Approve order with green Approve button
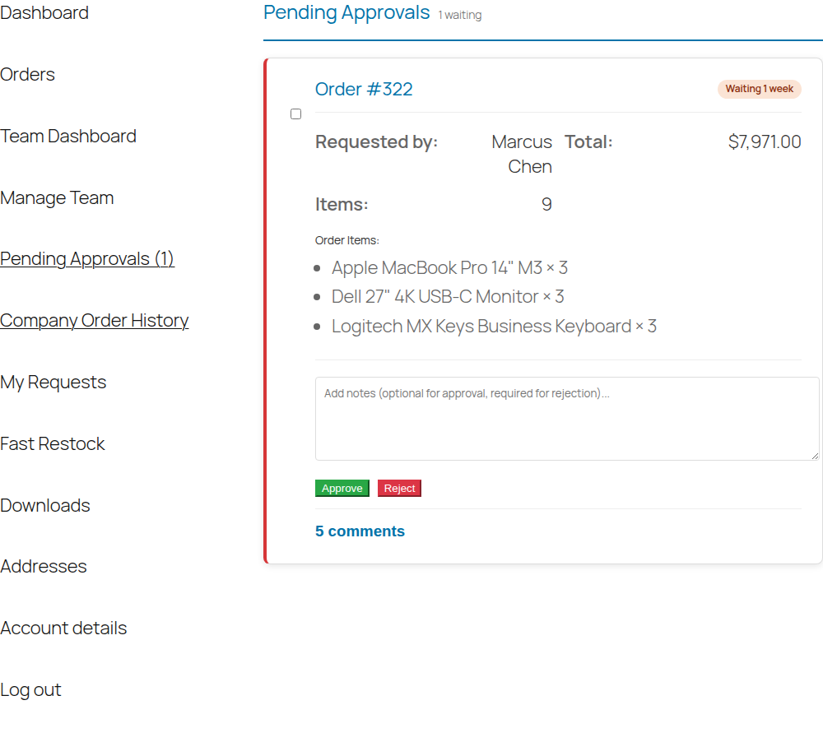This screenshot has width=823, height=756. [342, 489]
